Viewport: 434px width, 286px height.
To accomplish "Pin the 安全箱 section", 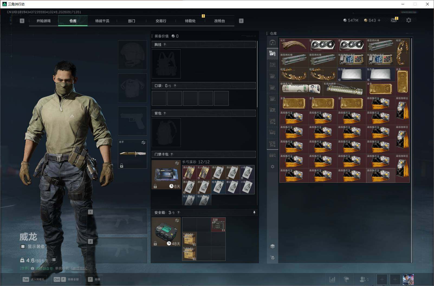I will click(254, 213).
